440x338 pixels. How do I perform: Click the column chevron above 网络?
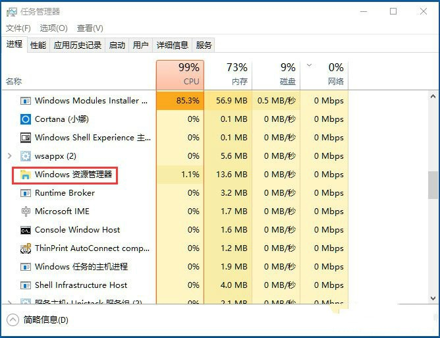point(310,66)
